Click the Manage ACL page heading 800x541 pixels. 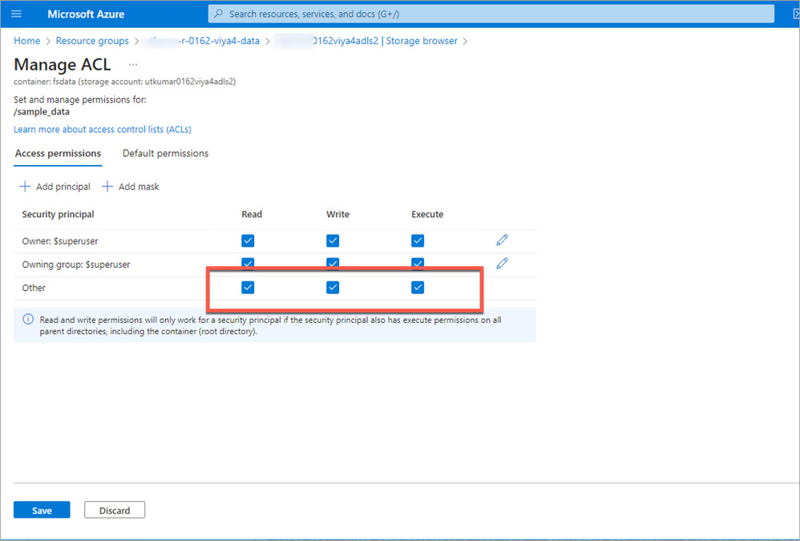[63, 65]
